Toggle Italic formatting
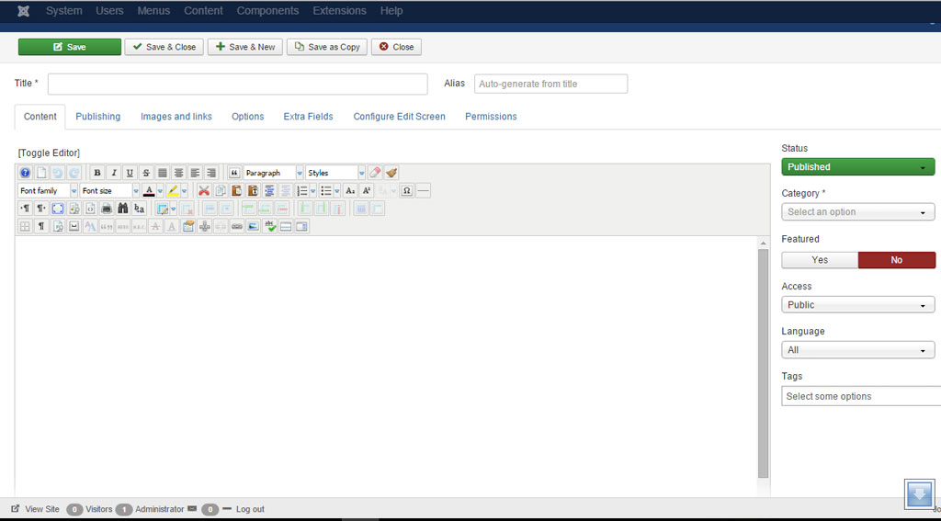Image resolution: width=941 pixels, height=521 pixels. coord(113,173)
